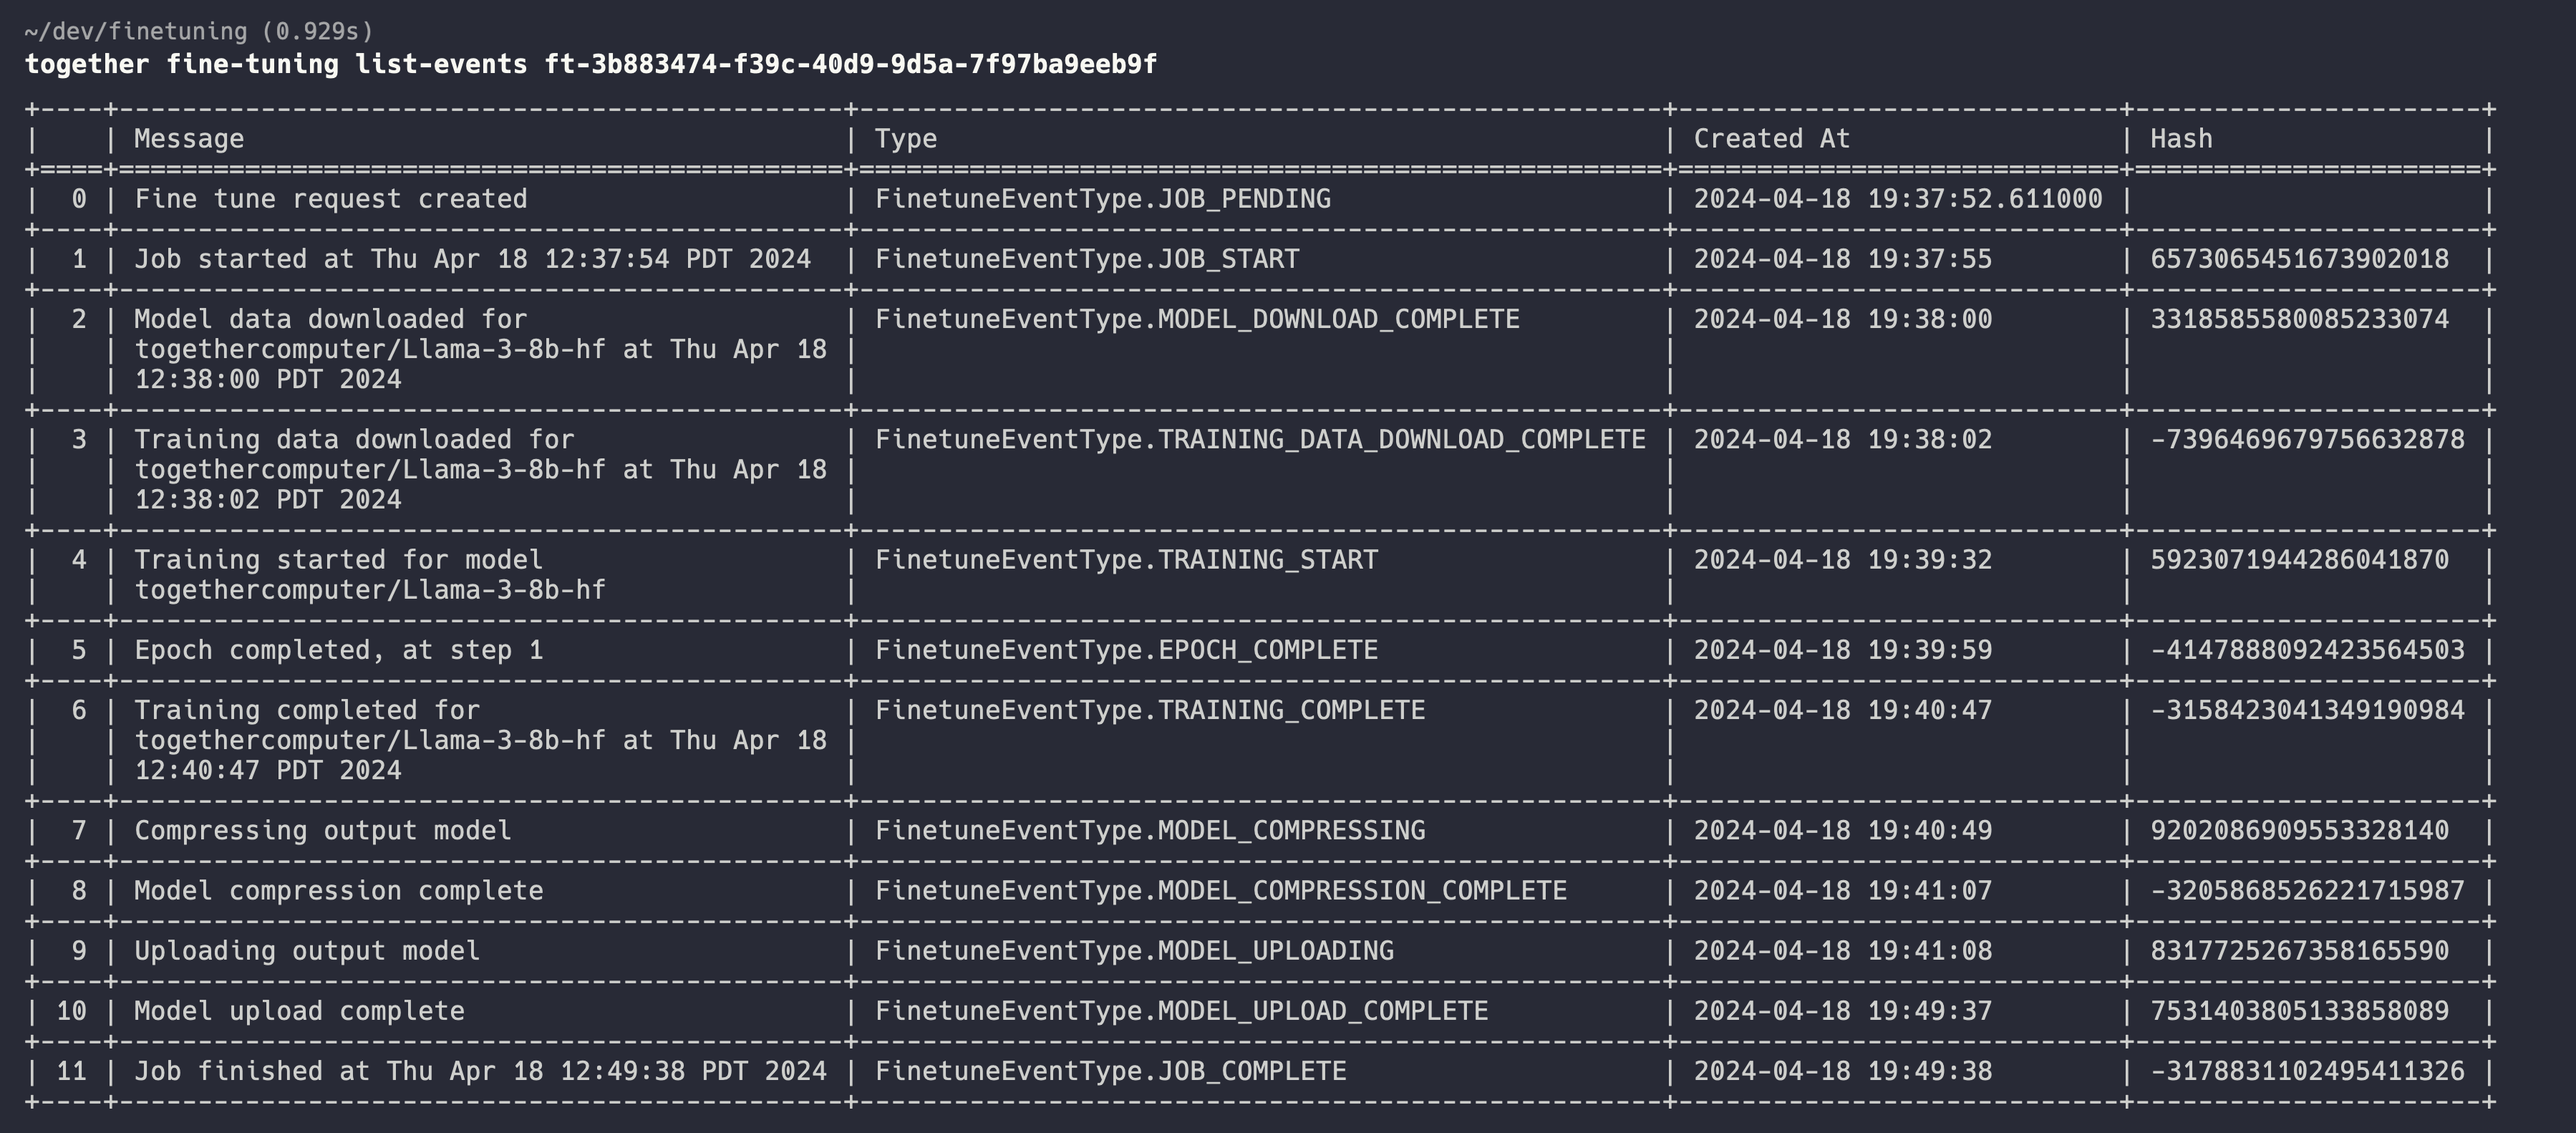Click the Hash column header
This screenshot has height=1133, width=2576.
(x=2181, y=139)
